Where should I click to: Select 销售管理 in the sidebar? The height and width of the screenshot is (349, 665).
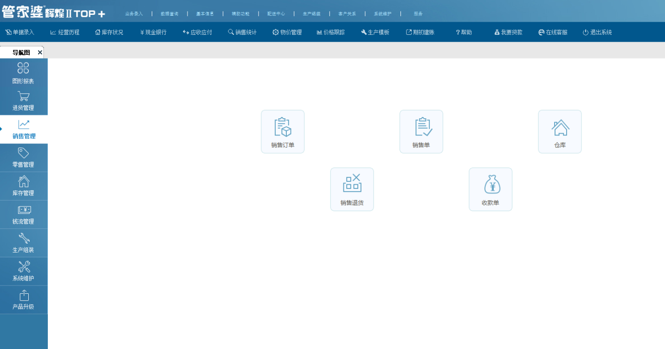tap(24, 129)
